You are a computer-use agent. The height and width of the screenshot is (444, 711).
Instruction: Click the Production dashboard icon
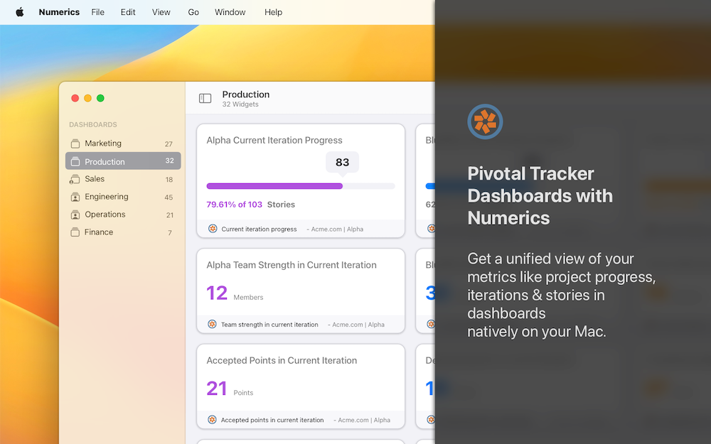click(75, 161)
